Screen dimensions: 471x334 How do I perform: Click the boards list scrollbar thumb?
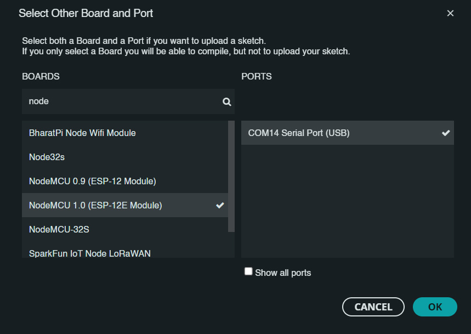(x=231, y=176)
